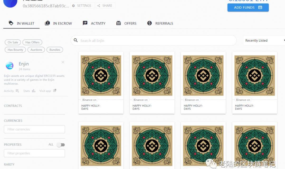Open the fourth top-row Happy Holly-Days thumbnail
Image resolution: width=285 pixels, height=169 pixels.
pyautogui.click(x=255, y=76)
